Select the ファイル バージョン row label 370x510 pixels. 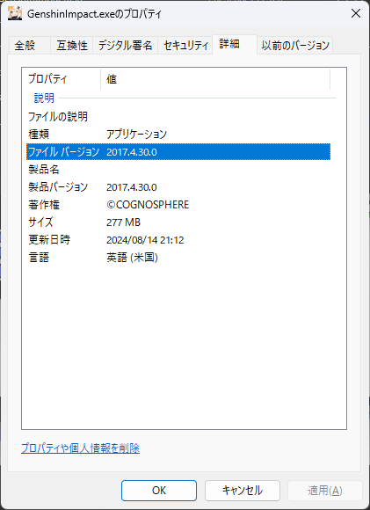click(64, 152)
